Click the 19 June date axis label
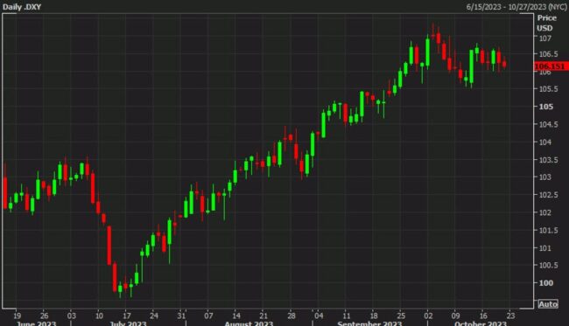 17,316
